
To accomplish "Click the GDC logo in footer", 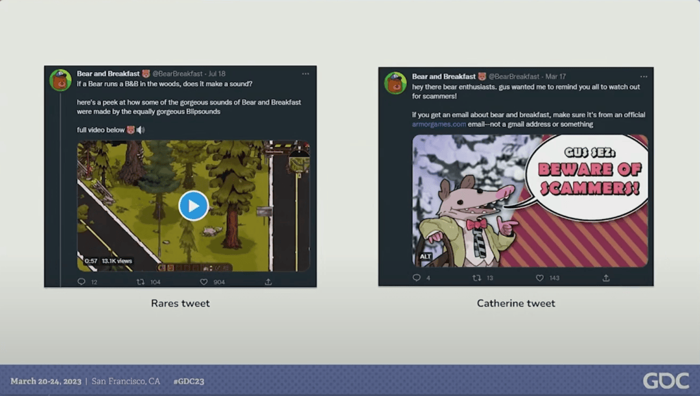I will pyautogui.click(x=666, y=381).
